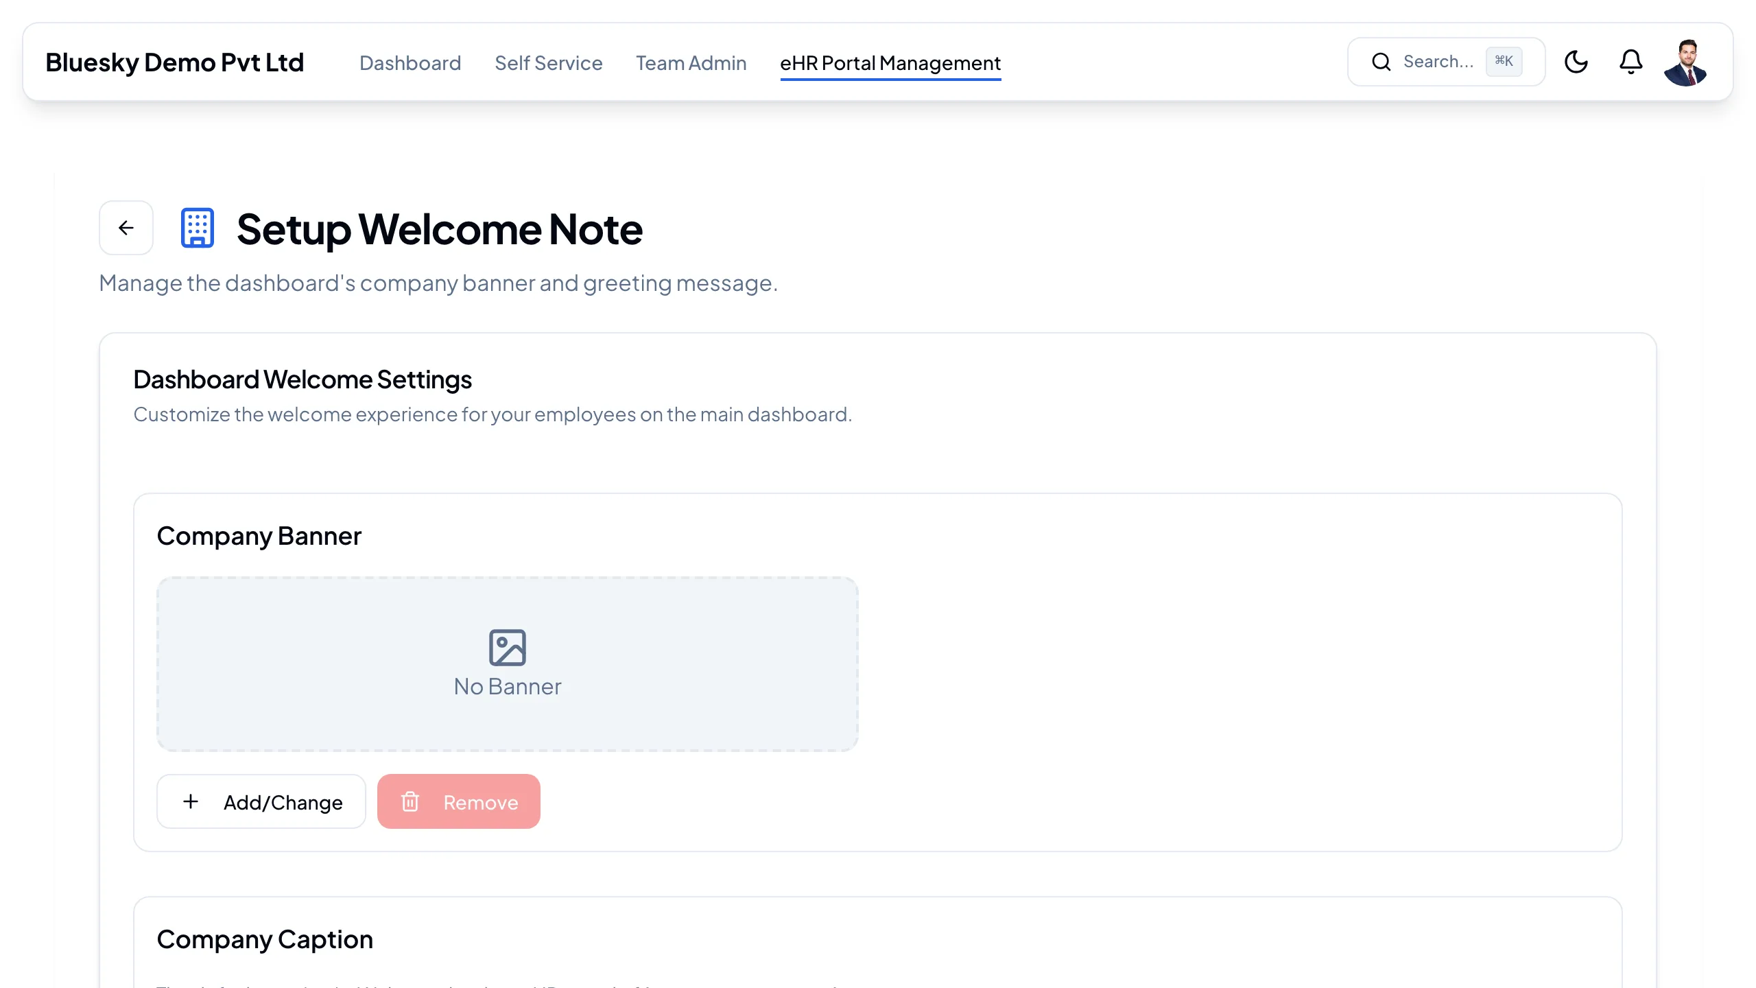
Task: Click the Setup Welcome Note heading
Action: (x=440, y=229)
